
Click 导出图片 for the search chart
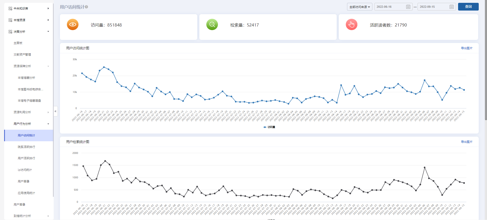click(x=467, y=142)
